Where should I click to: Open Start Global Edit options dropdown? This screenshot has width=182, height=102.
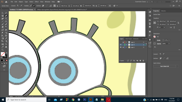(177, 66)
